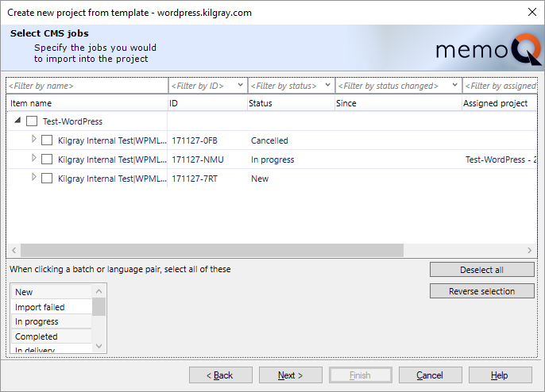The width and height of the screenshot is (545, 392).
Task: Click In progress status cell in table
Action: (272, 159)
